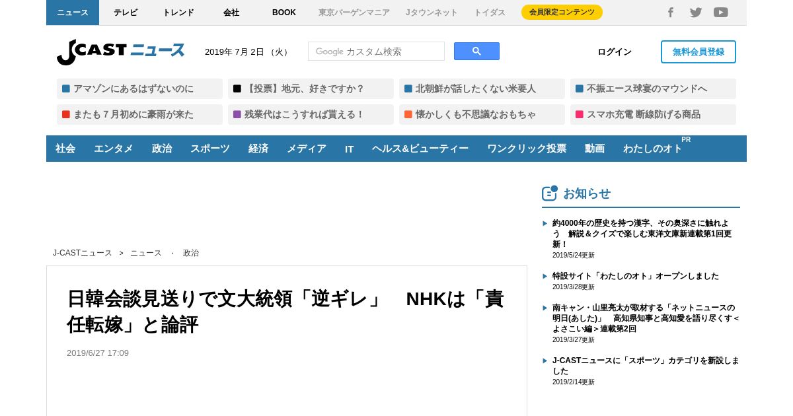Go to the 動画 category
The width and height of the screenshot is (793, 416).
595,149
